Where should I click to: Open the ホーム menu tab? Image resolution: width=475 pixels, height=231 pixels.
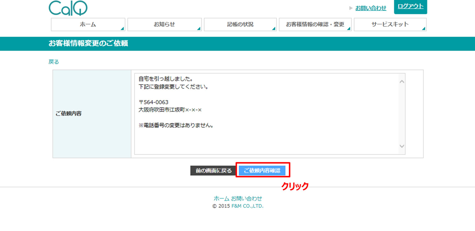(88, 25)
